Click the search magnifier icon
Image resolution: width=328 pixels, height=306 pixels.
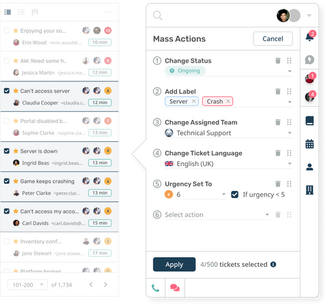tap(157, 15)
